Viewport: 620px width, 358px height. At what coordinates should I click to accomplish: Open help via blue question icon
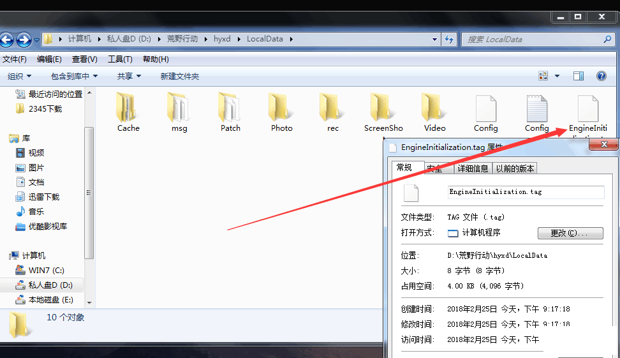click(x=602, y=76)
